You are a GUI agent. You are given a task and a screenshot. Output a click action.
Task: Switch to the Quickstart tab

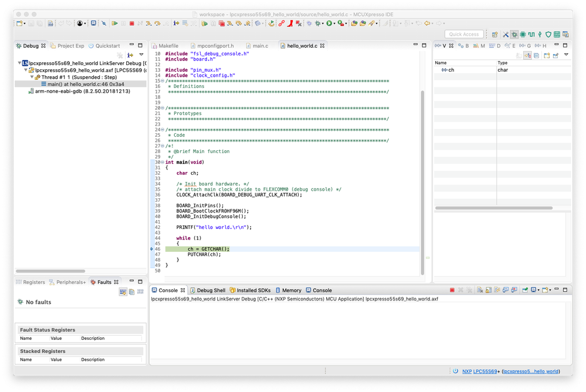[104, 46]
